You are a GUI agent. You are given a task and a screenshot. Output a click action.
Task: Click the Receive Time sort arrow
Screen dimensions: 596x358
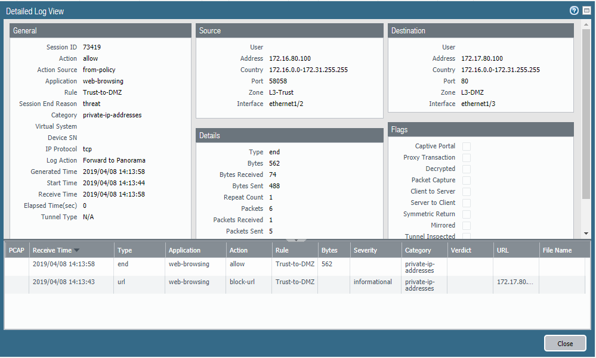[x=76, y=251]
